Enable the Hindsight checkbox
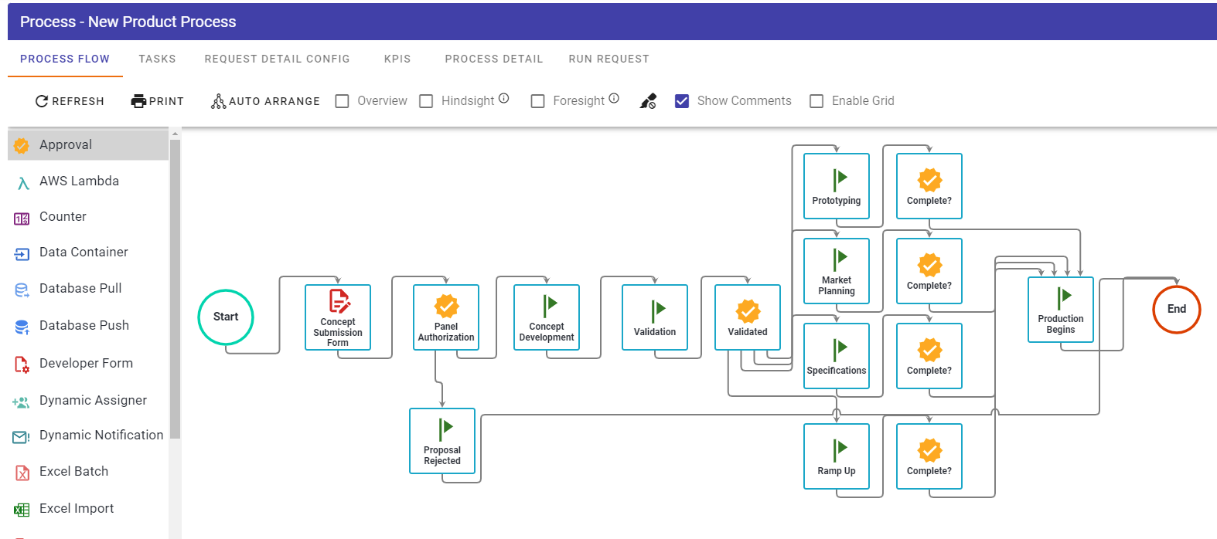Viewport: 1217px width, 539px height. pos(426,101)
